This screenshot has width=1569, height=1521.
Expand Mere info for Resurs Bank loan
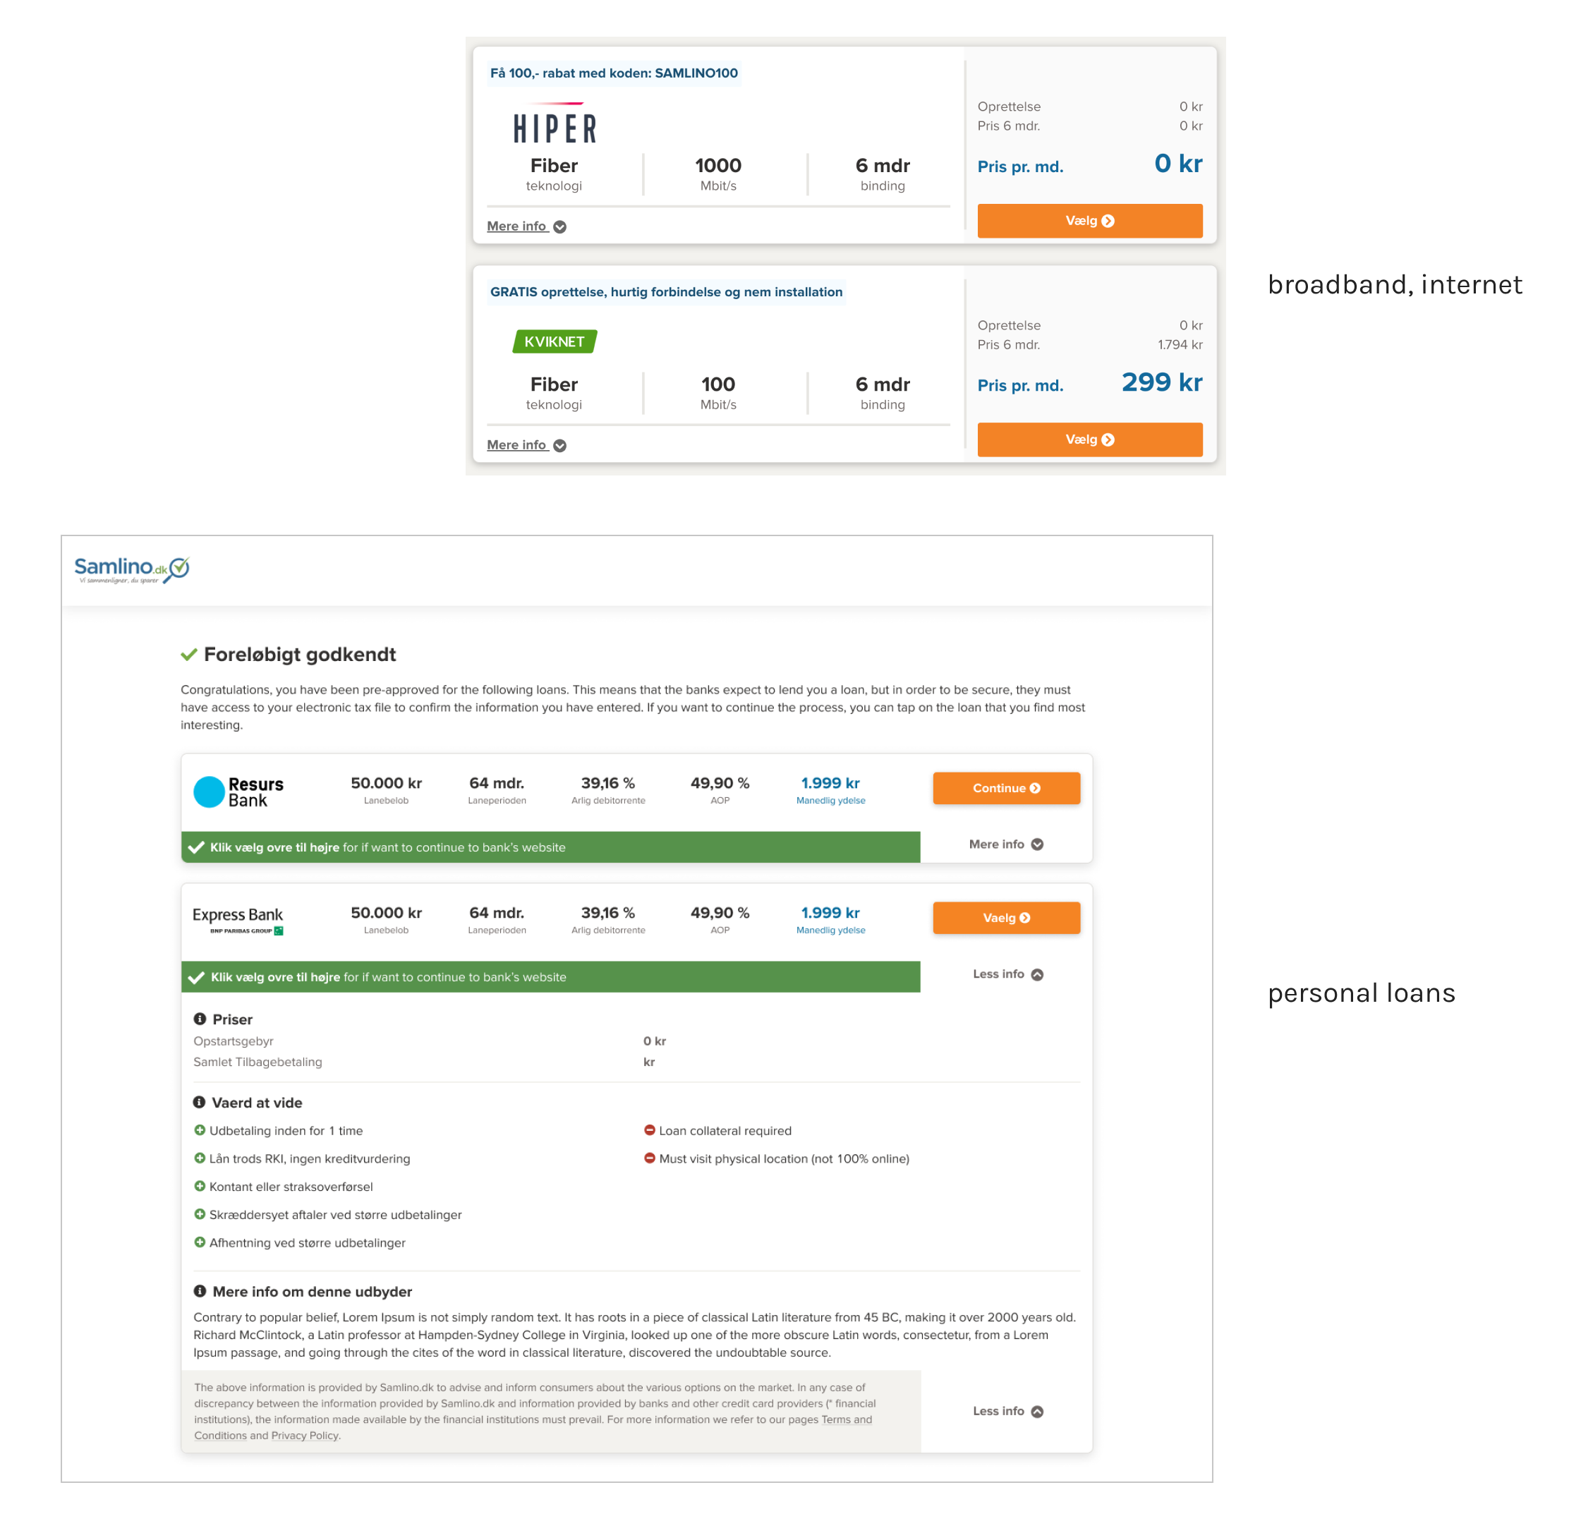coord(1005,844)
